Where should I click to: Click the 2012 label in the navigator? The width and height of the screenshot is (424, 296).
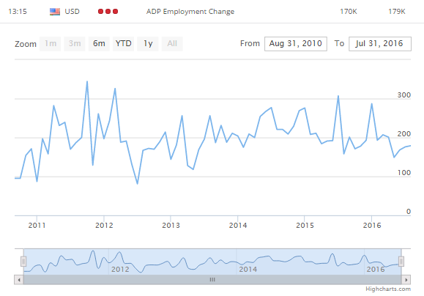120,269
